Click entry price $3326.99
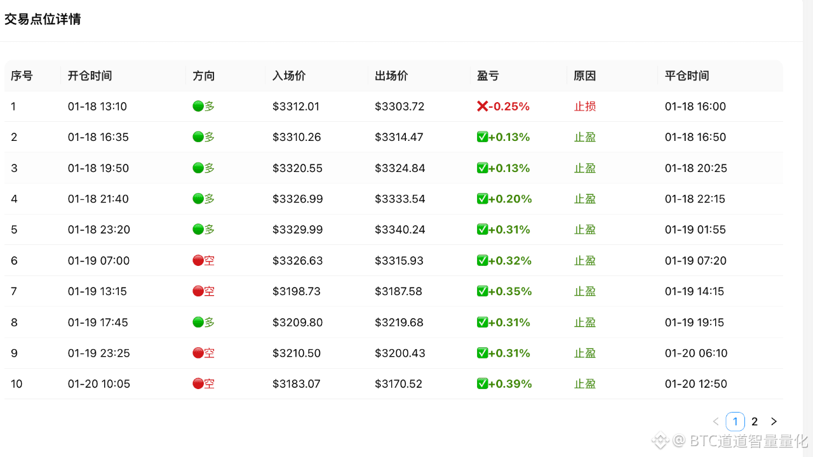813x457 pixels. 298,199
